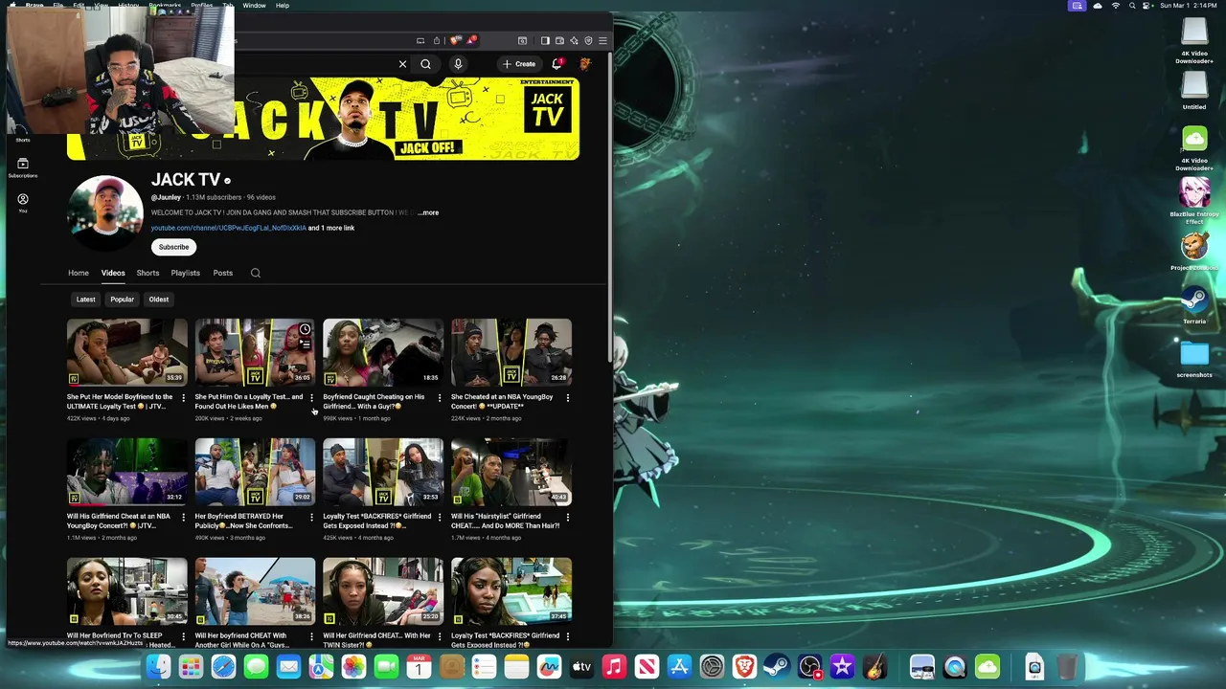The height and width of the screenshot is (689, 1226).
Task: Play the 35:39 model boyfriend video thumbnail
Action: (x=127, y=352)
